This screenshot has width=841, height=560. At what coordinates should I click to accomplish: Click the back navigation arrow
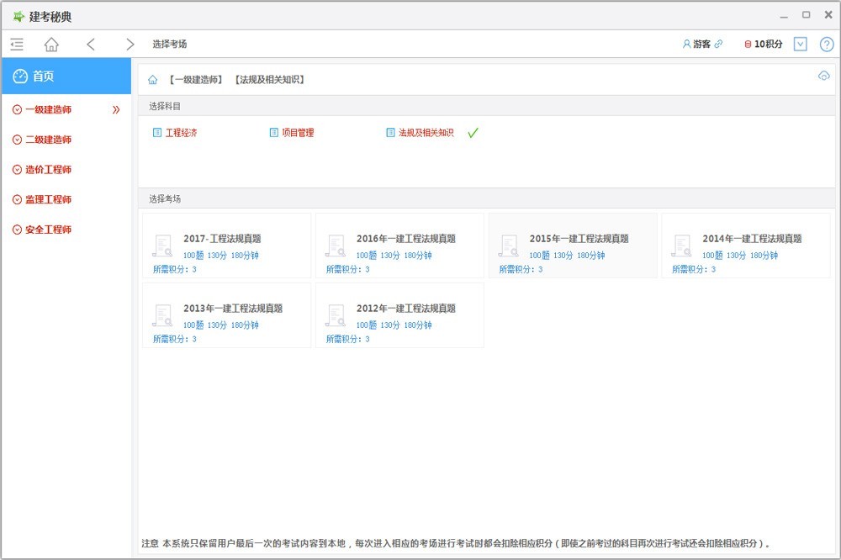pos(91,44)
